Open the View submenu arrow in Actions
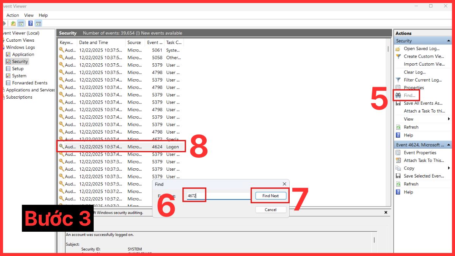Image resolution: width=455 pixels, height=256 pixels. click(x=449, y=119)
